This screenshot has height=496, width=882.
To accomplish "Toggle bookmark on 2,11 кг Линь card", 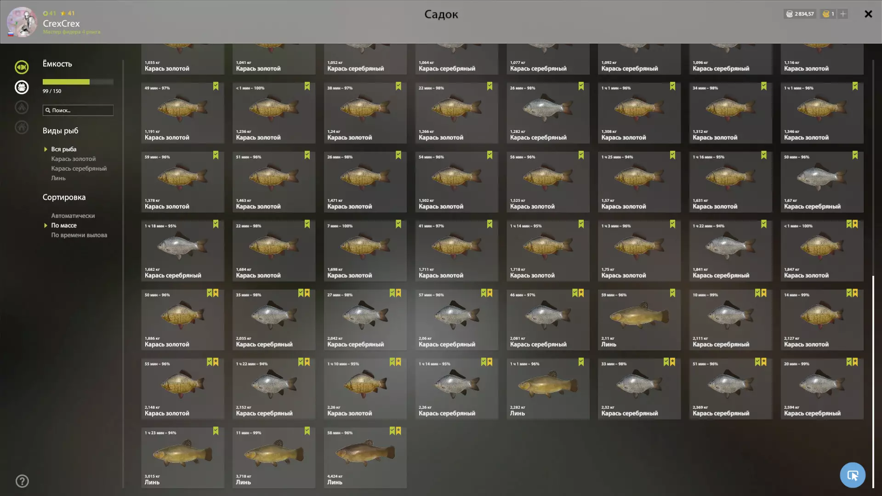I will coord(672,293).
